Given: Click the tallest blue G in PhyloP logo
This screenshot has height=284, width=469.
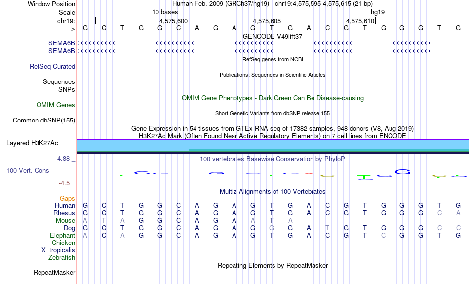Looking at the screenshot, I should click(x=402, y=172).
